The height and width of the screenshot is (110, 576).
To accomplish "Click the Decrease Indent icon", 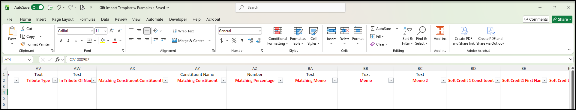I will tap(156, 40).
